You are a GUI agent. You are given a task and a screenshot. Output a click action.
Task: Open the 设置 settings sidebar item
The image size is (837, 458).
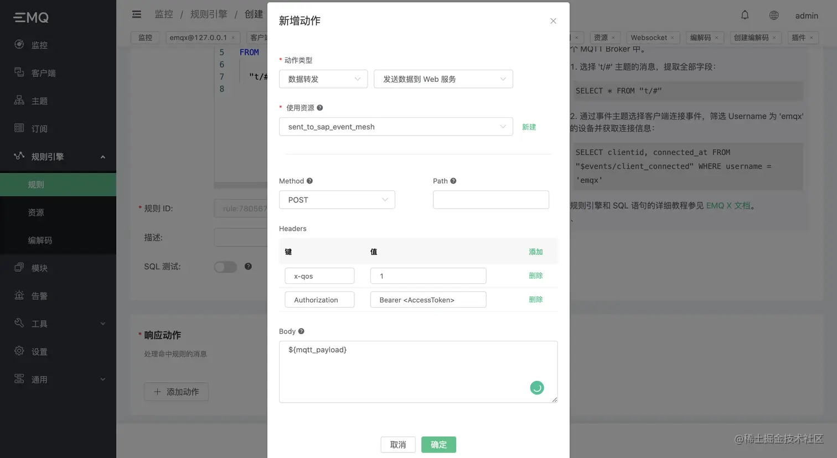tap(58, 351)
